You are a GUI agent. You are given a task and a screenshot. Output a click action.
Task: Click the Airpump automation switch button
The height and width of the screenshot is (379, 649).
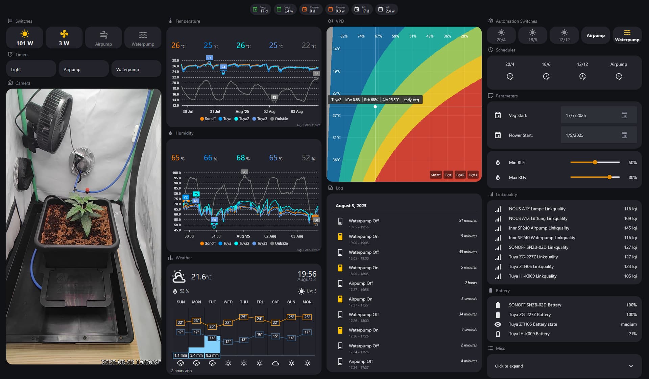[595, 35]
